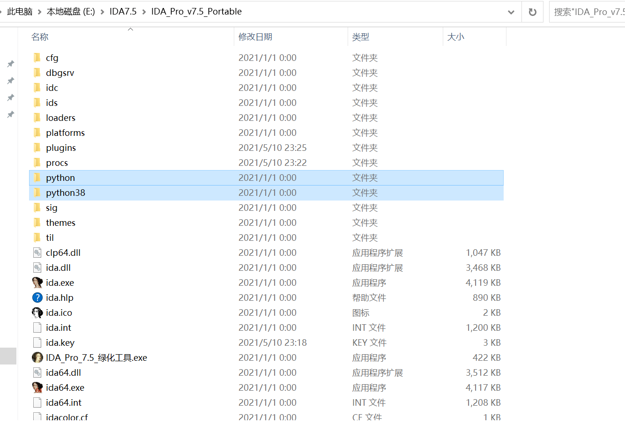
Task: Sort files by 类型 column
Action: [x=361, y=37]
